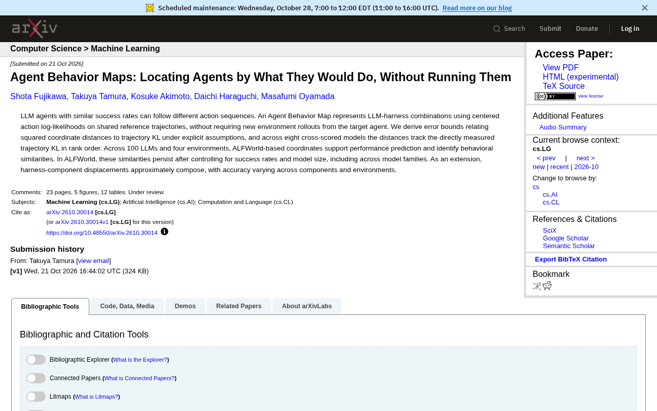
Task: Click the DOI info icon
Action: (164, 232)
